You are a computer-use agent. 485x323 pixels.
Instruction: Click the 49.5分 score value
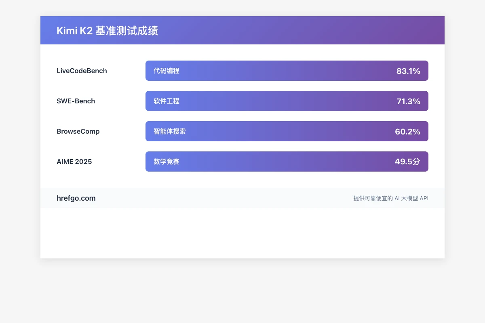point(407,161)
